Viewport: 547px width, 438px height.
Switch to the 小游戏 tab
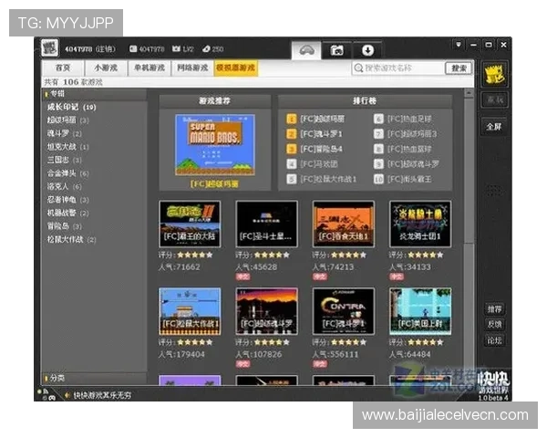pyautogui.click(x=106, y=68)
